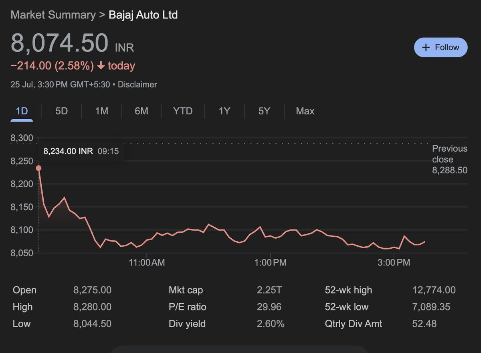Click the Div yield label
Image resolution: width=481 pixels, height=353 pixels.
tap(187, 323)
